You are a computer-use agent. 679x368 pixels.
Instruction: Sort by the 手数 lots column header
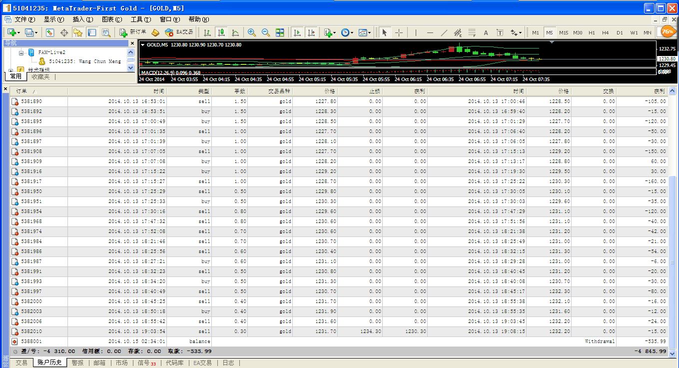229,91
